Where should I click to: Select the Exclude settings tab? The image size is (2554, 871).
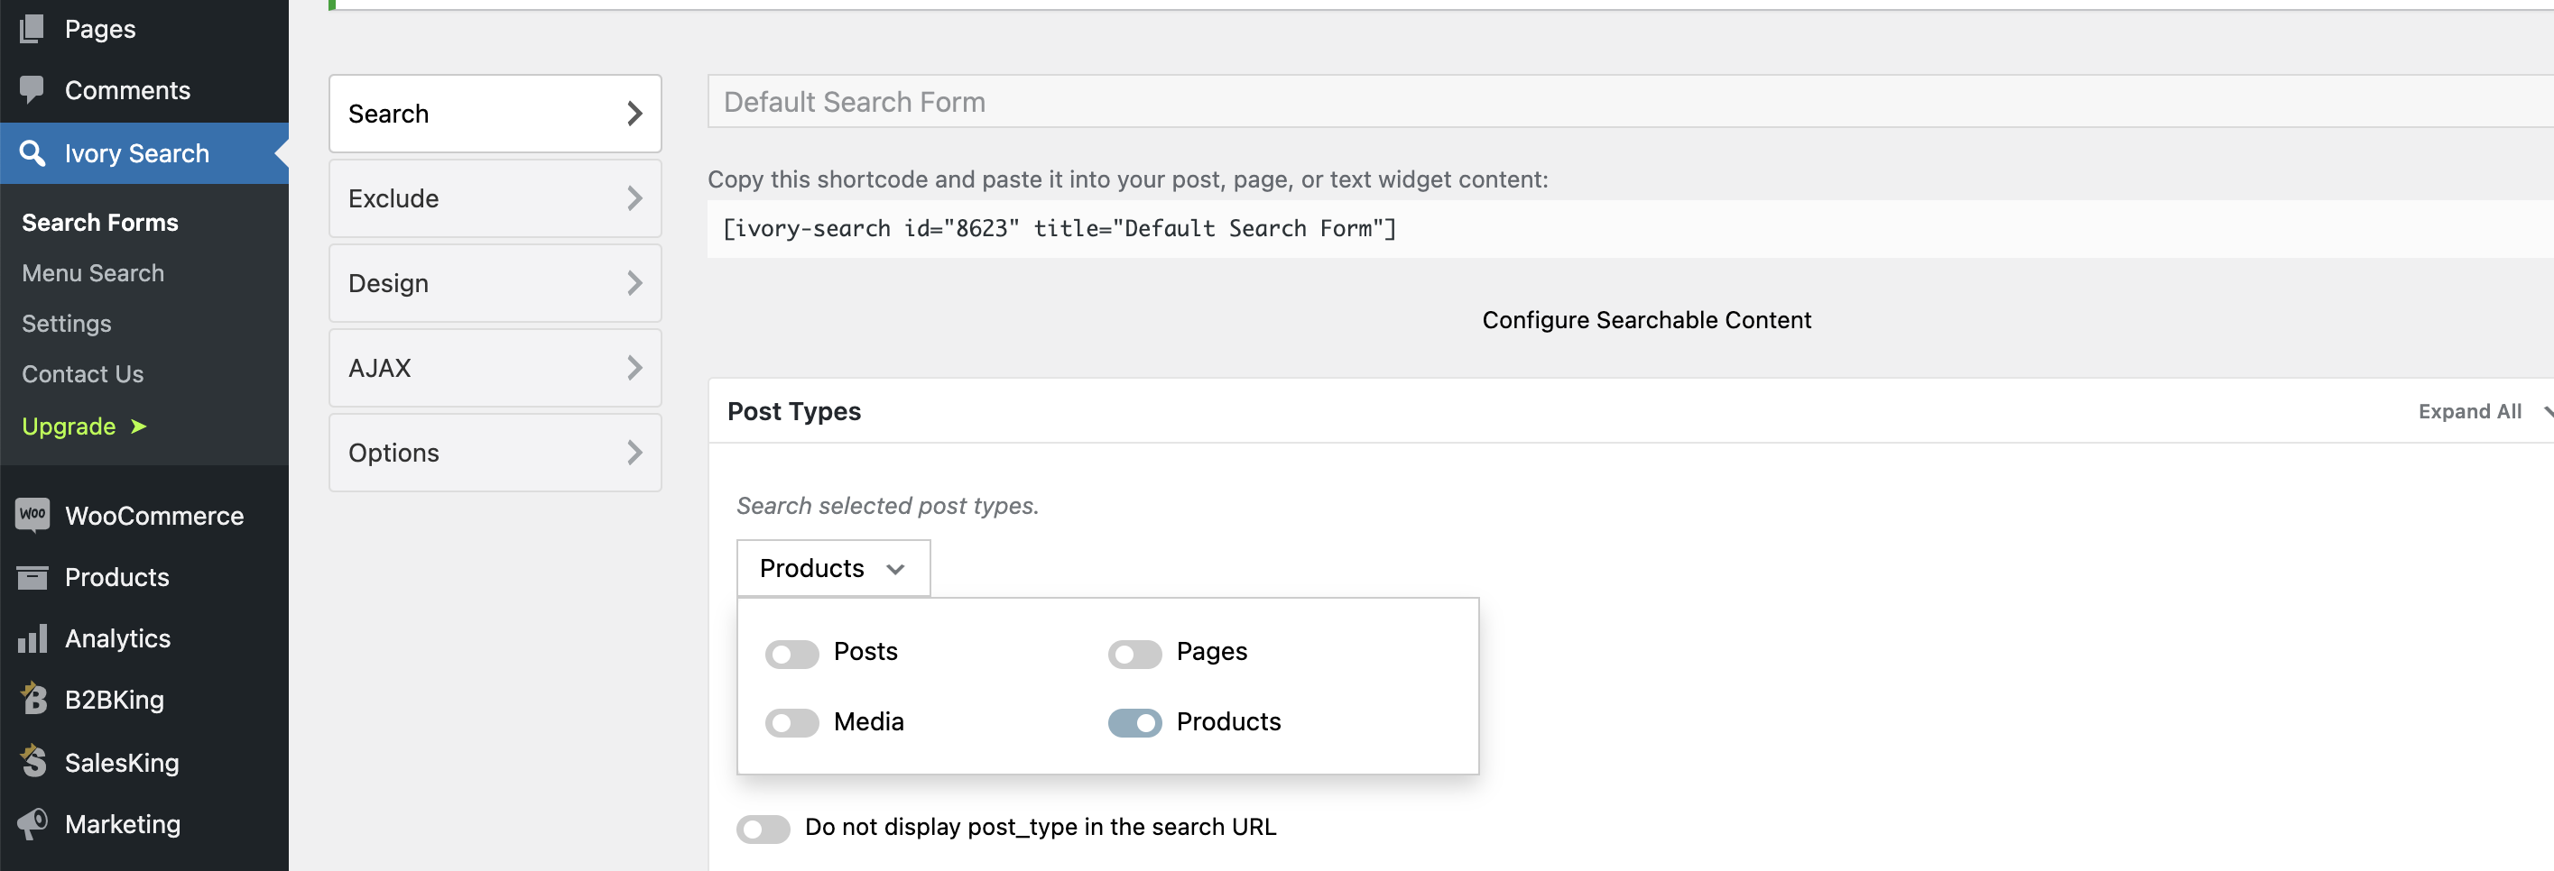click(495, 198)
